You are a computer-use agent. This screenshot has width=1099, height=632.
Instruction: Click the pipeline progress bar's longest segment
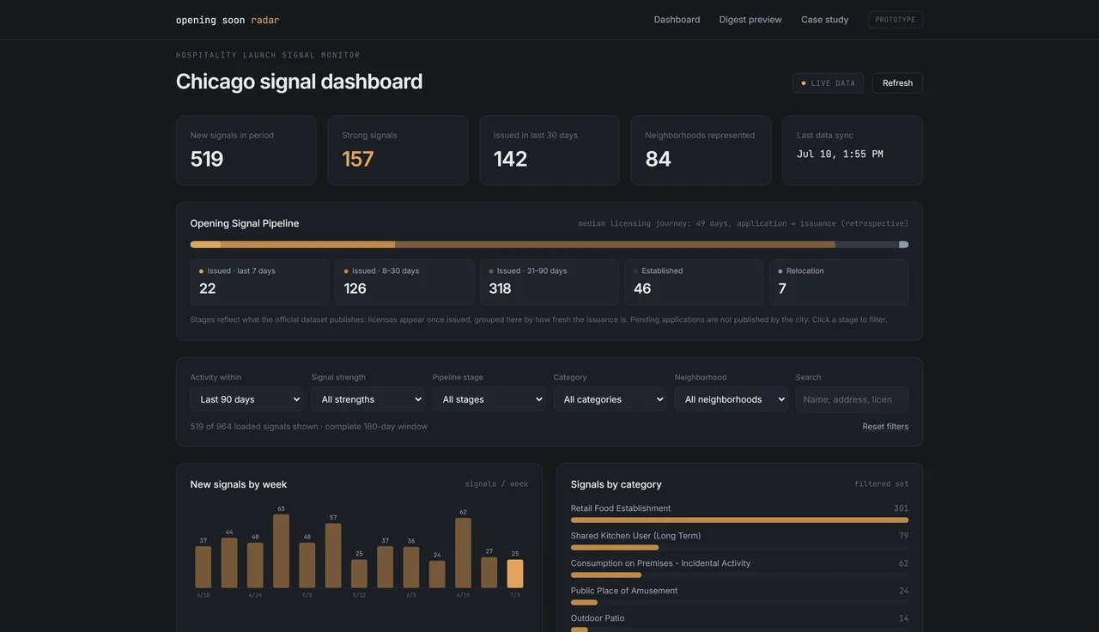pyautogui.click(x=615, y=245)
